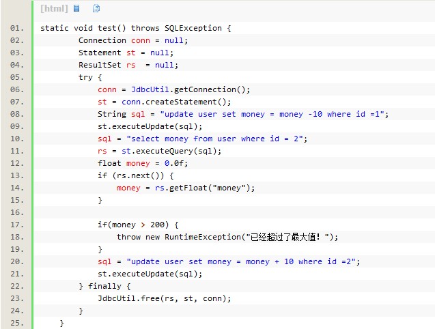Click 'money = rs.getFloat("money");'
The height and width of the screenshot is (329, 435).
[x=186, y=188]
